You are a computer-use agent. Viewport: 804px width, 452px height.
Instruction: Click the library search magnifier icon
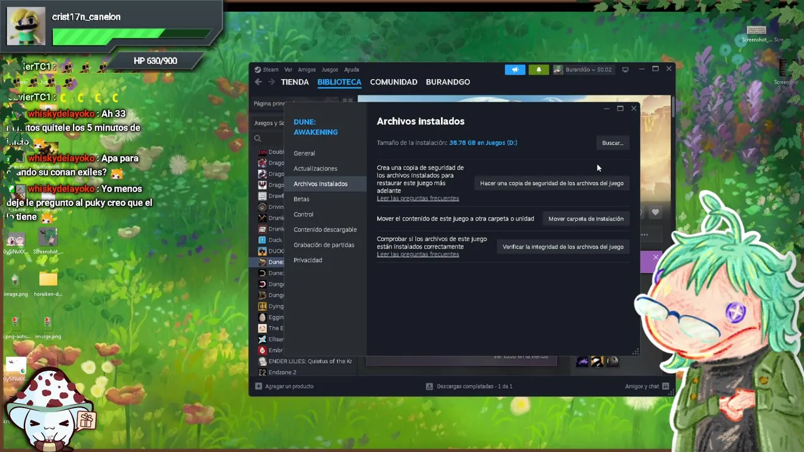click(x=258, y=138)
